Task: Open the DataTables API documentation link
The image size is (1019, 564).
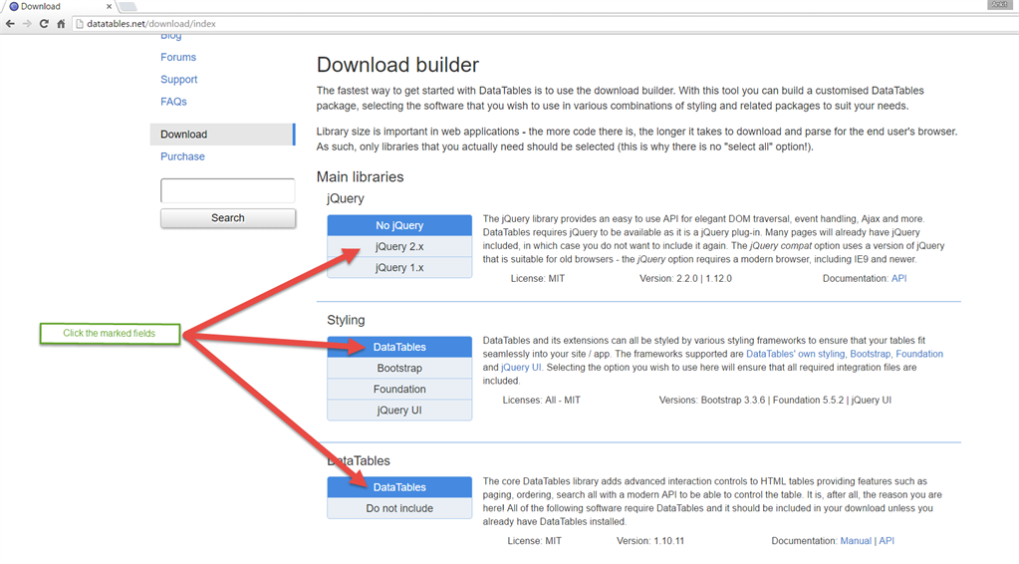Action: [887, 541]
